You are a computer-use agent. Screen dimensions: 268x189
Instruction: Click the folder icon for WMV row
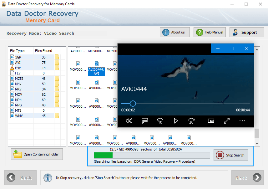[x=57, y=116]
